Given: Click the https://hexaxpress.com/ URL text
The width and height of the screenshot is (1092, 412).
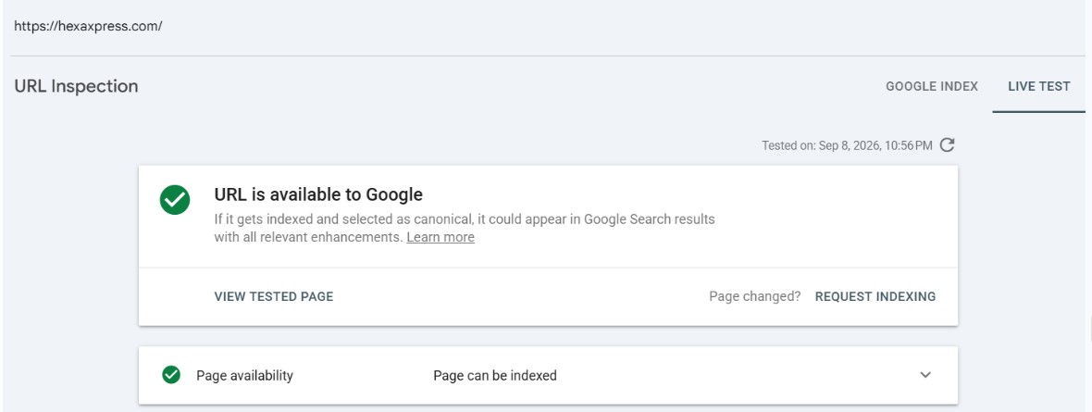Looking at the screenshot, I should coord(89,27).
